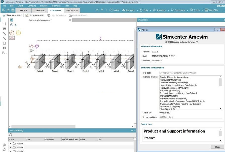Click the AME path field

pyautogui.click(x=191, y=73)
